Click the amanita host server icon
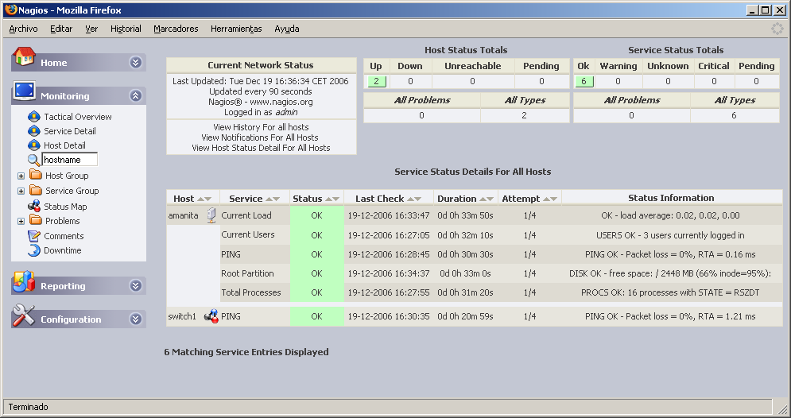 point(211,215)
